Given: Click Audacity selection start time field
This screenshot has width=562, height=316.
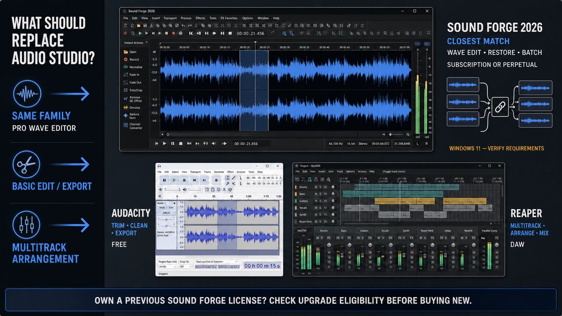Looking at the screenshot, I should pos(206,267).
